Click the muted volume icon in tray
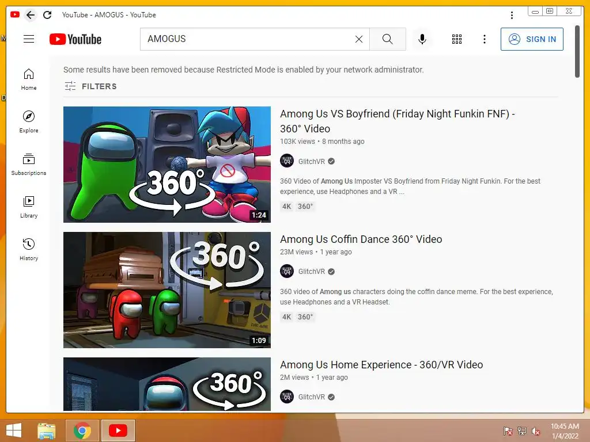 (x=536, y=430)
